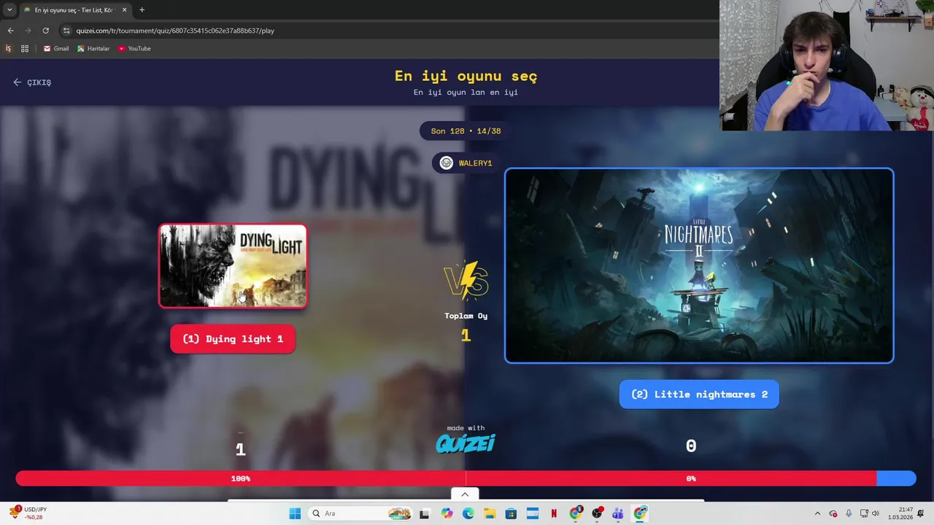Click the microphone tray icon
Image resolution: width=934 pixels, height=525 pixels.
tap(849, 513)
